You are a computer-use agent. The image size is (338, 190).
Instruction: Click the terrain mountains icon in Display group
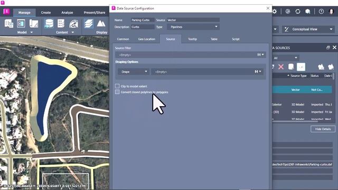point(101,23)
